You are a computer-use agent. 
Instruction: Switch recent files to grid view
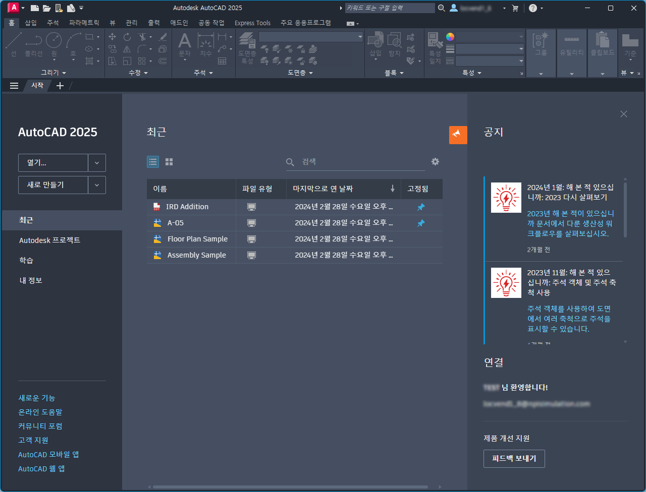pos(169,162)
